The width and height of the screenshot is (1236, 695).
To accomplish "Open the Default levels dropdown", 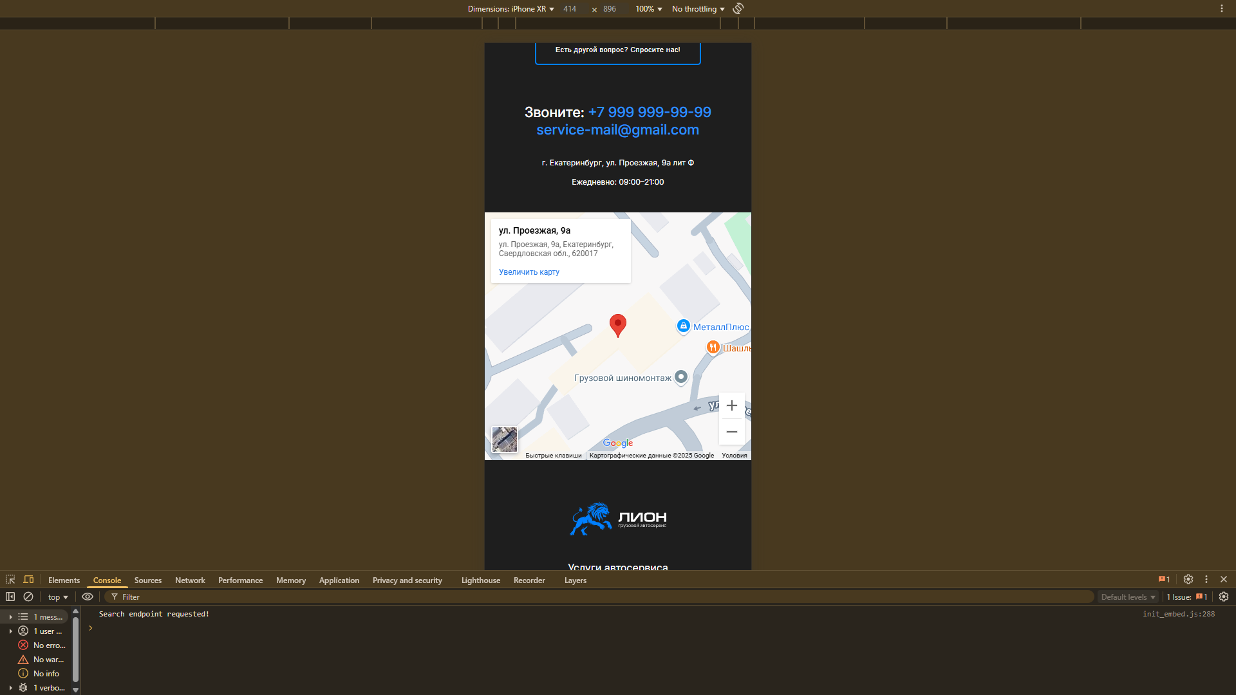I will click(1127, 597).
